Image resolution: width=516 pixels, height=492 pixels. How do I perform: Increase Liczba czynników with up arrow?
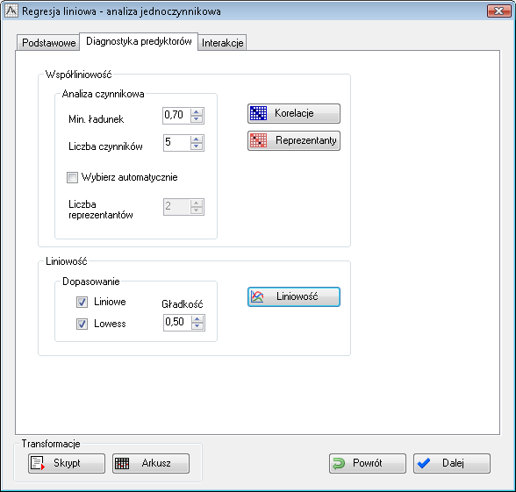point(197,139)
